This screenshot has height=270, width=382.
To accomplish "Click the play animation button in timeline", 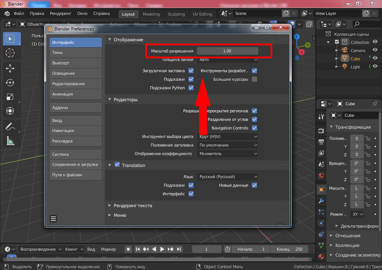I will point(163,249).
